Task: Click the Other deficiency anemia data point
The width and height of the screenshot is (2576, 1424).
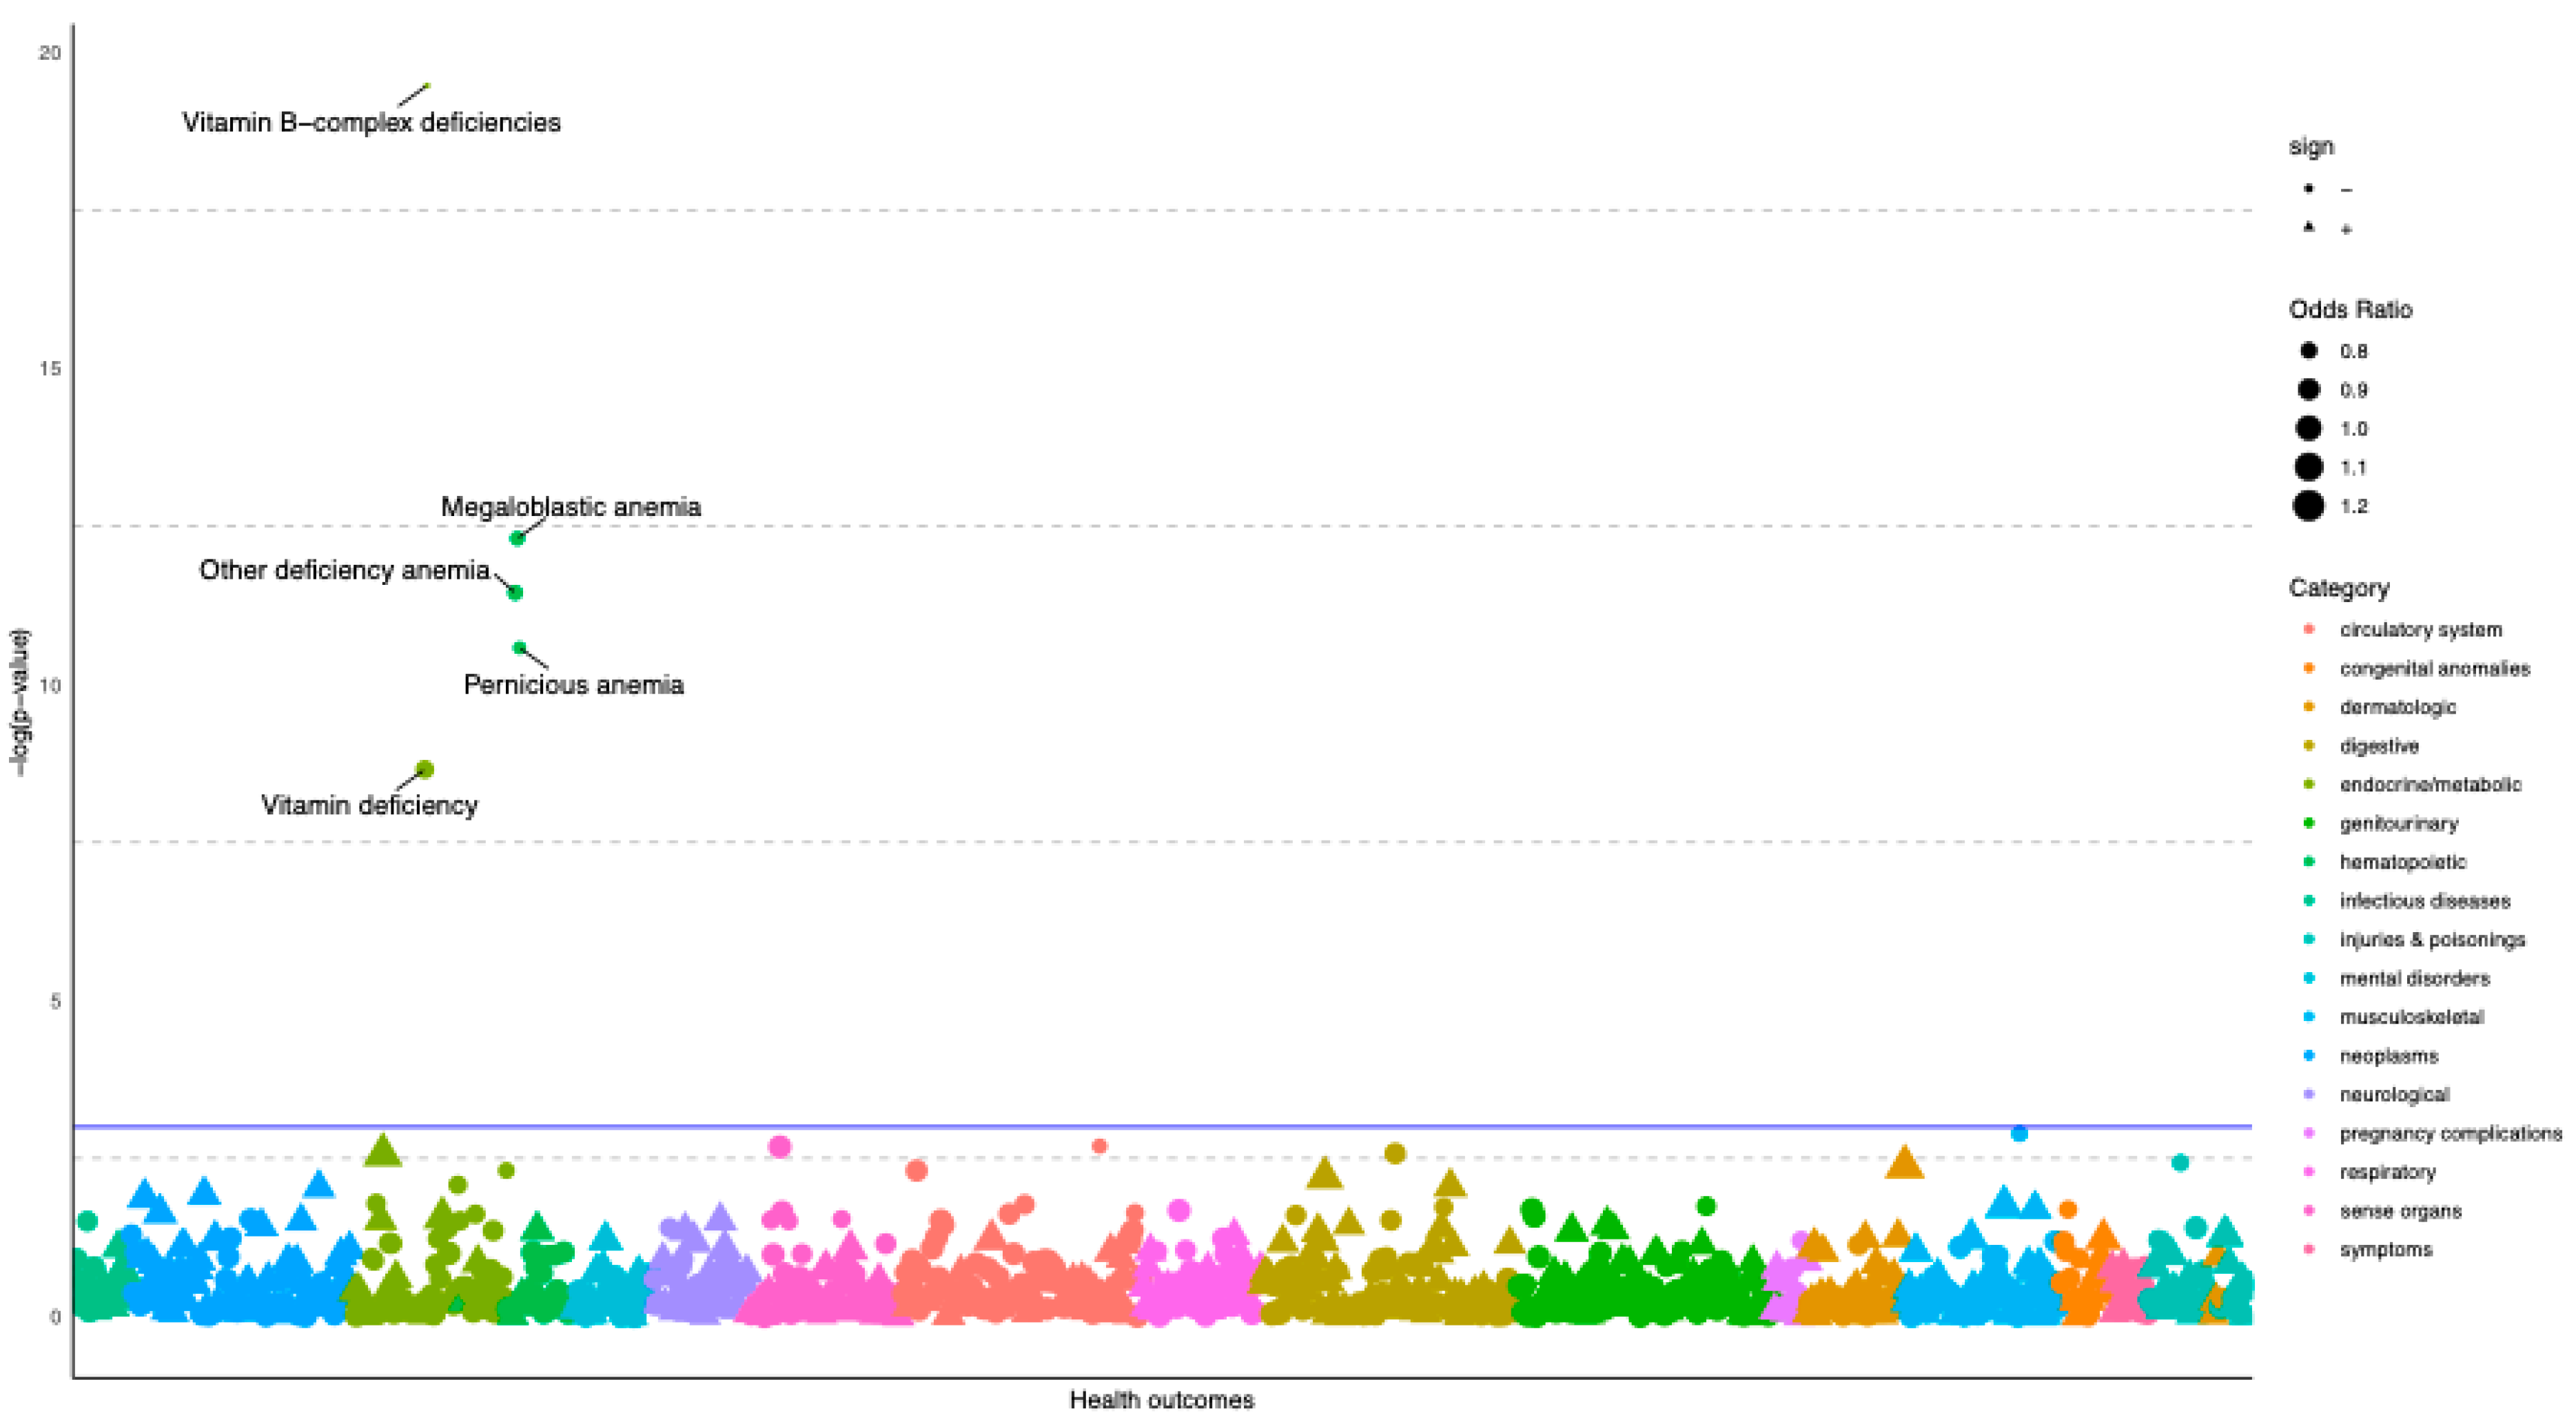Action: point(515,593)
